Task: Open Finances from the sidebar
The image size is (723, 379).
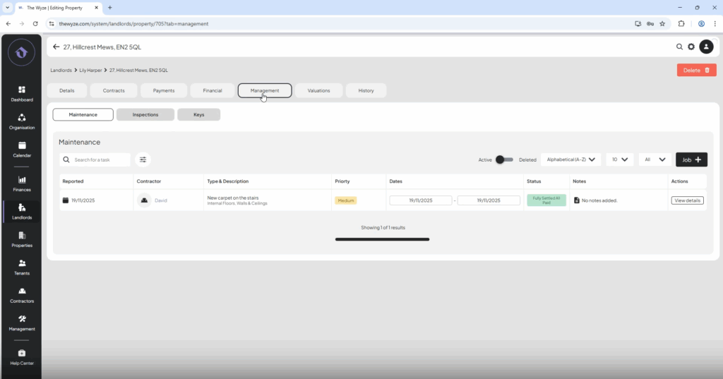Action: 21,183
